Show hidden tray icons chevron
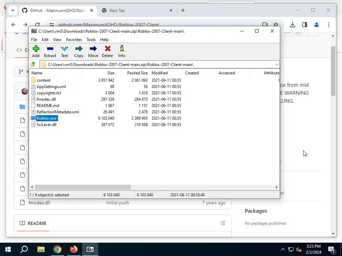 tap(283, 249)
